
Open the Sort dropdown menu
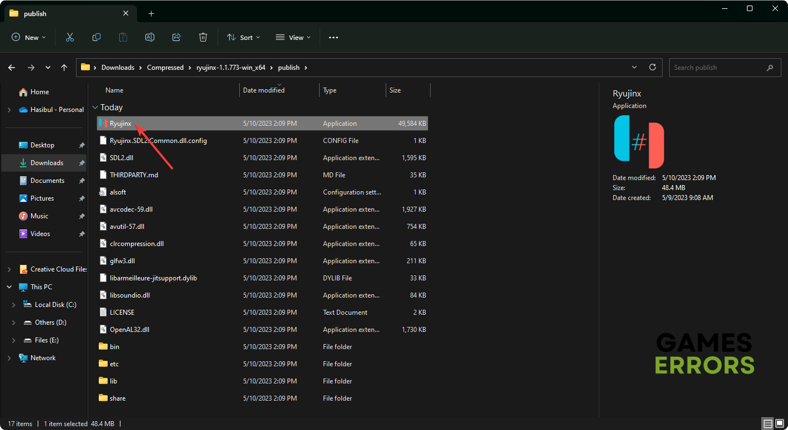[x=244, y=37]
